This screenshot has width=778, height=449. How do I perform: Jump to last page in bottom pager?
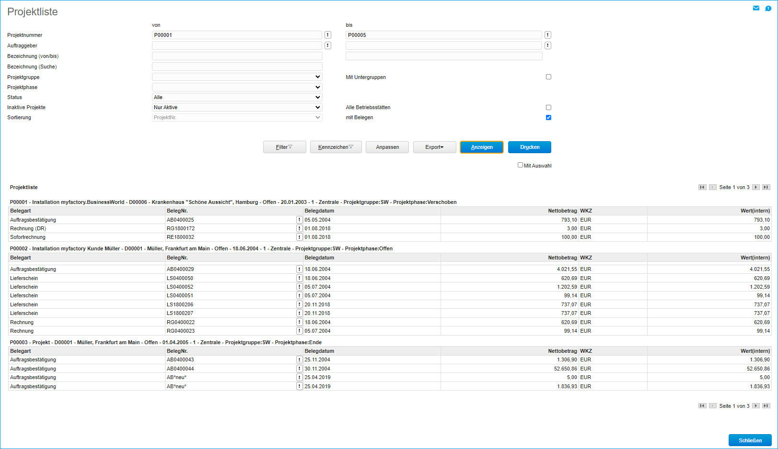click(x=766, y=405)
